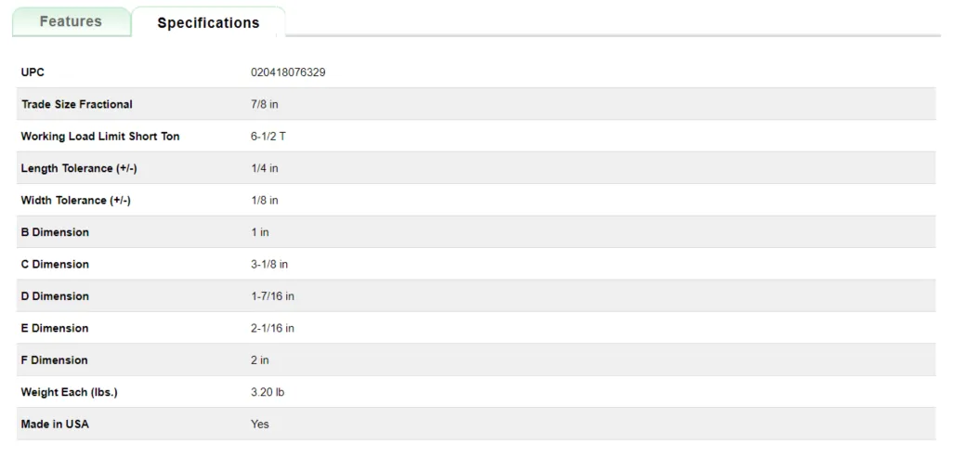Select the 7/8 in trade size value

(265, 104)
